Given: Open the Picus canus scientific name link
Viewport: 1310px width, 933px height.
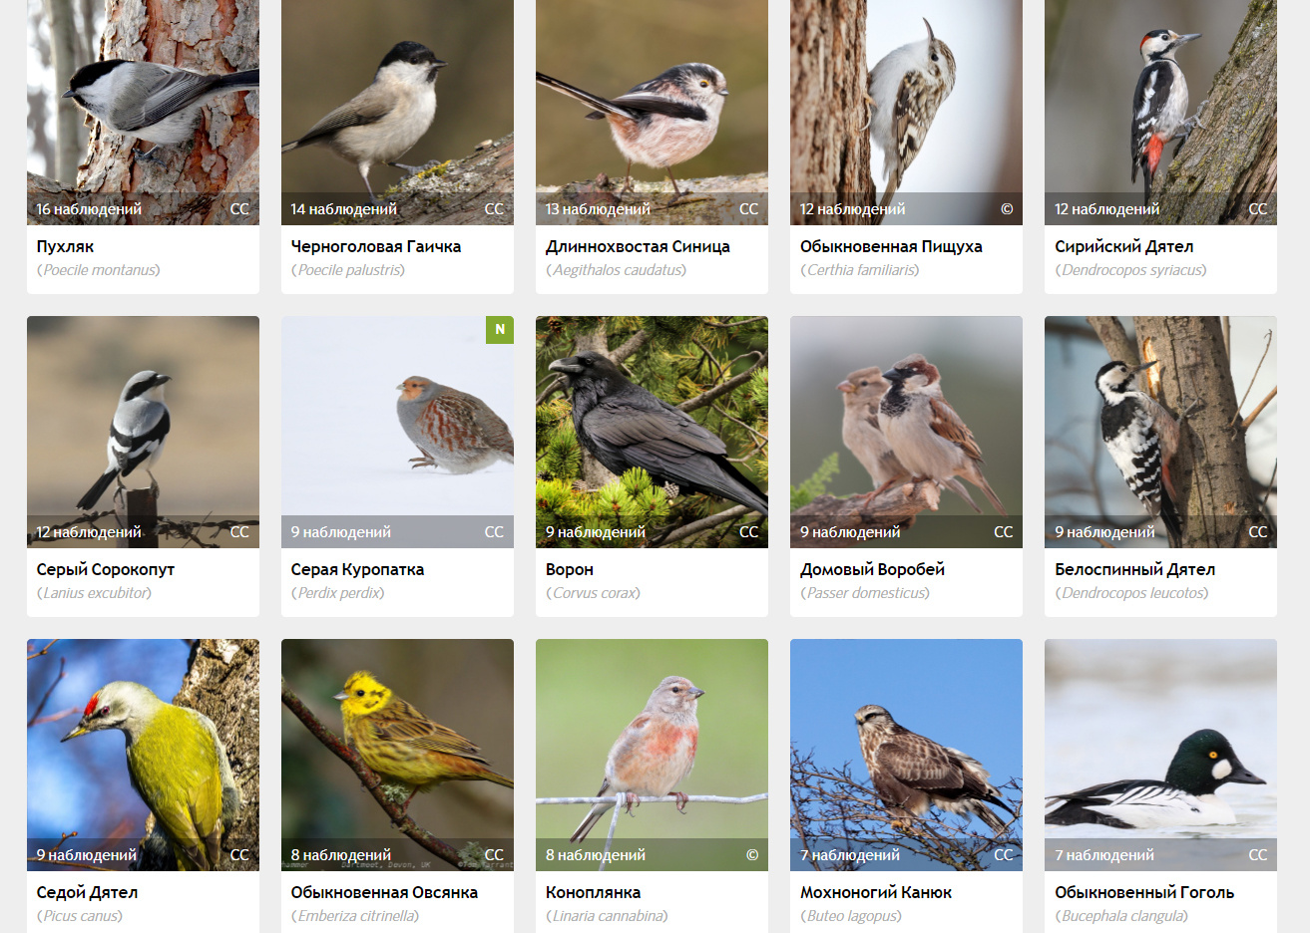Looking at the screenshot, I should tap(80, 916).
